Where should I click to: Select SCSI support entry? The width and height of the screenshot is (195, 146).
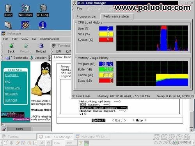95,104
